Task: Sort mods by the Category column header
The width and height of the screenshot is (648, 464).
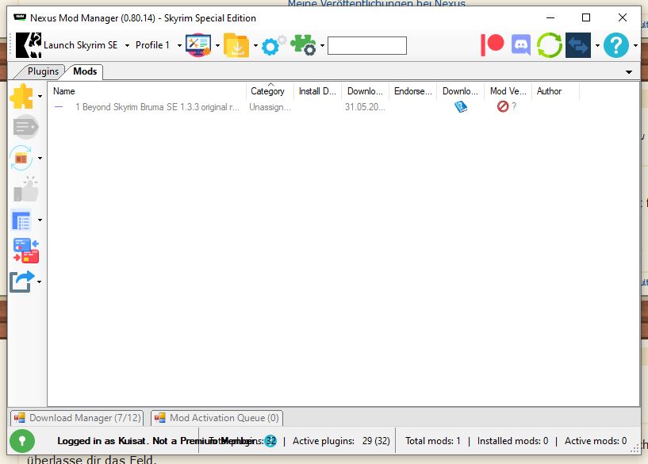Action: [268, 91]
